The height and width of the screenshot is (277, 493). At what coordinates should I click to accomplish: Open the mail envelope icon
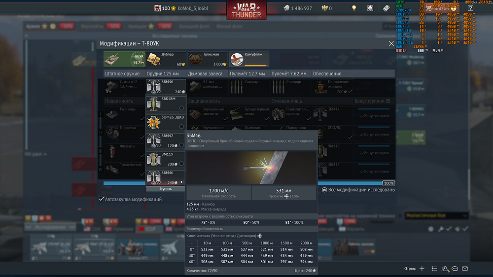point(465,269)
